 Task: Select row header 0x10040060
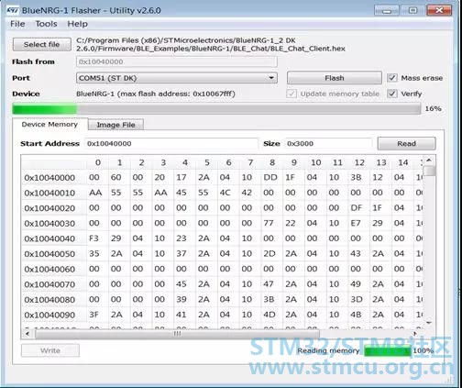click(53, 270)
